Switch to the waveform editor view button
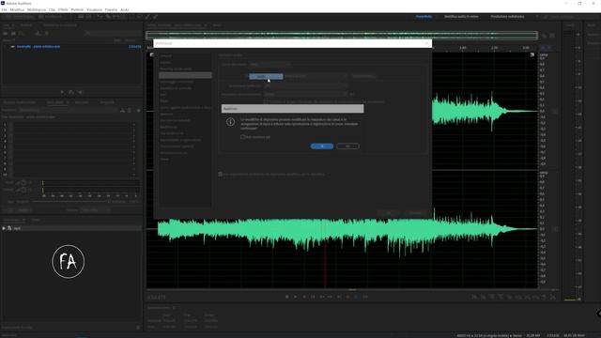 [x=19, y=17]
